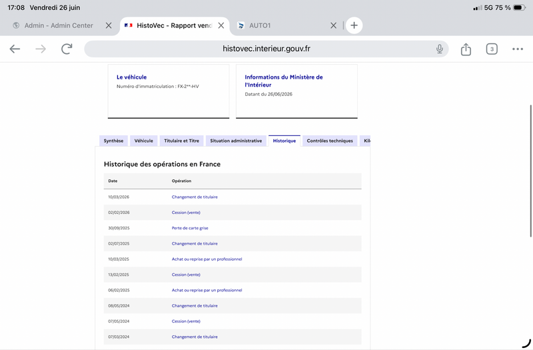This screenshot has height=350, width=533.
Task: Click Cession (vente) dated 07/05/2024
Action: click(x=186, y=321)
